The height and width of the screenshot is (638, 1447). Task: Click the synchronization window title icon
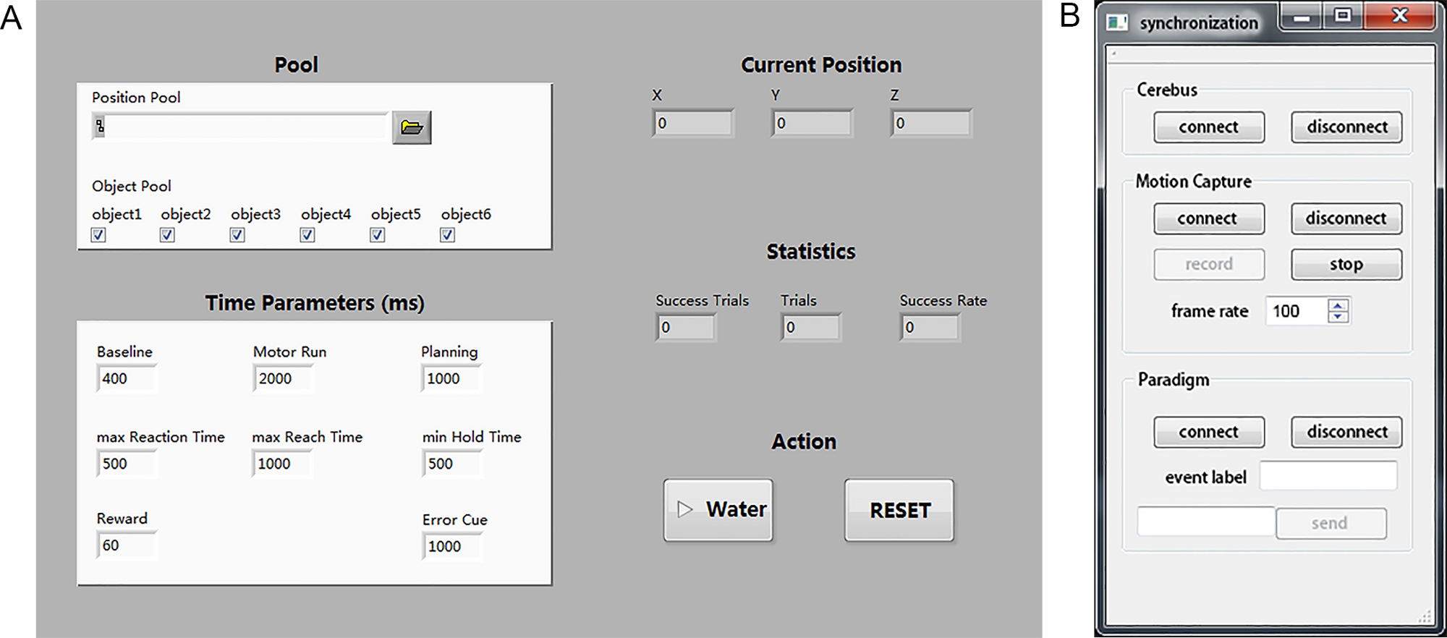(x=1117, y=22)
